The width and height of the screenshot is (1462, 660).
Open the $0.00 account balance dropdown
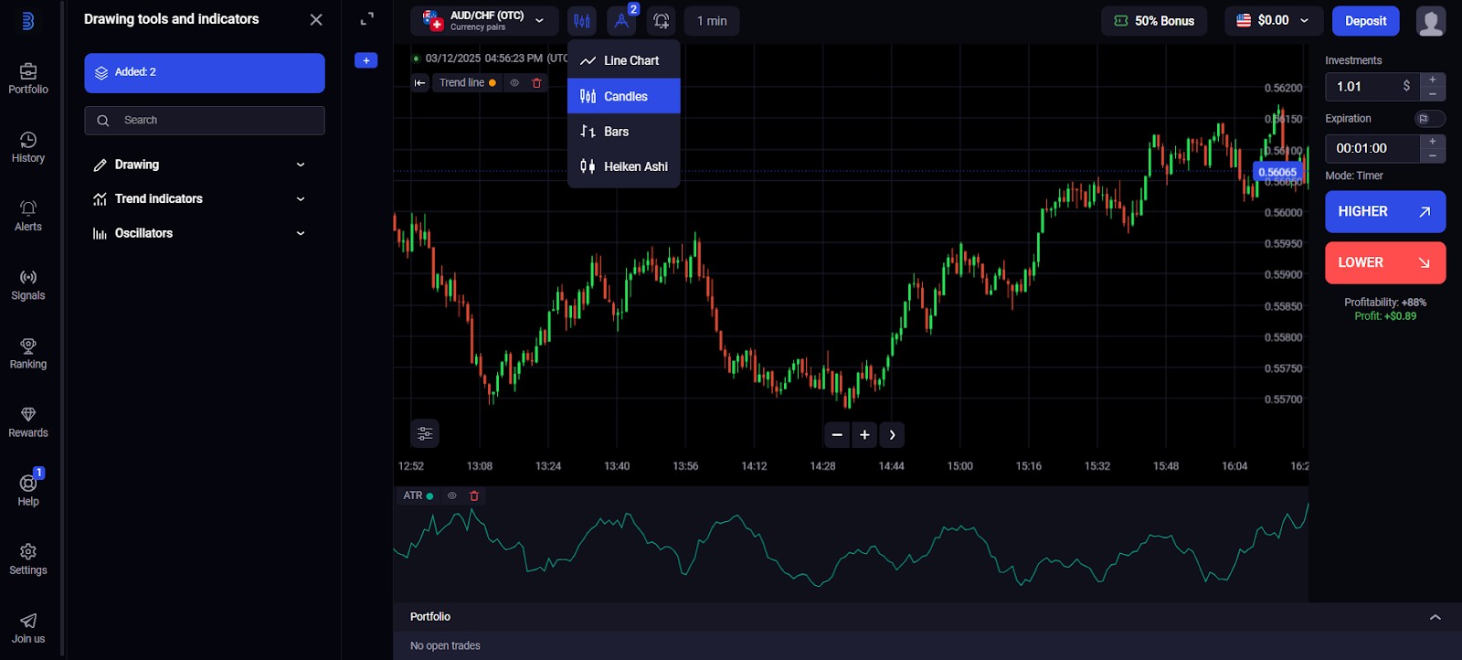[x=1274, y=20]
